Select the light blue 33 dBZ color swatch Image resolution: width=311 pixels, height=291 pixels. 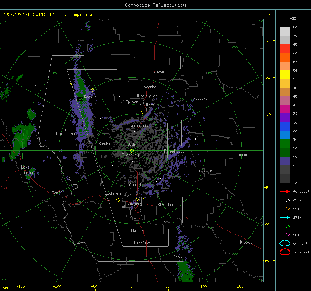tap(285, 135)
